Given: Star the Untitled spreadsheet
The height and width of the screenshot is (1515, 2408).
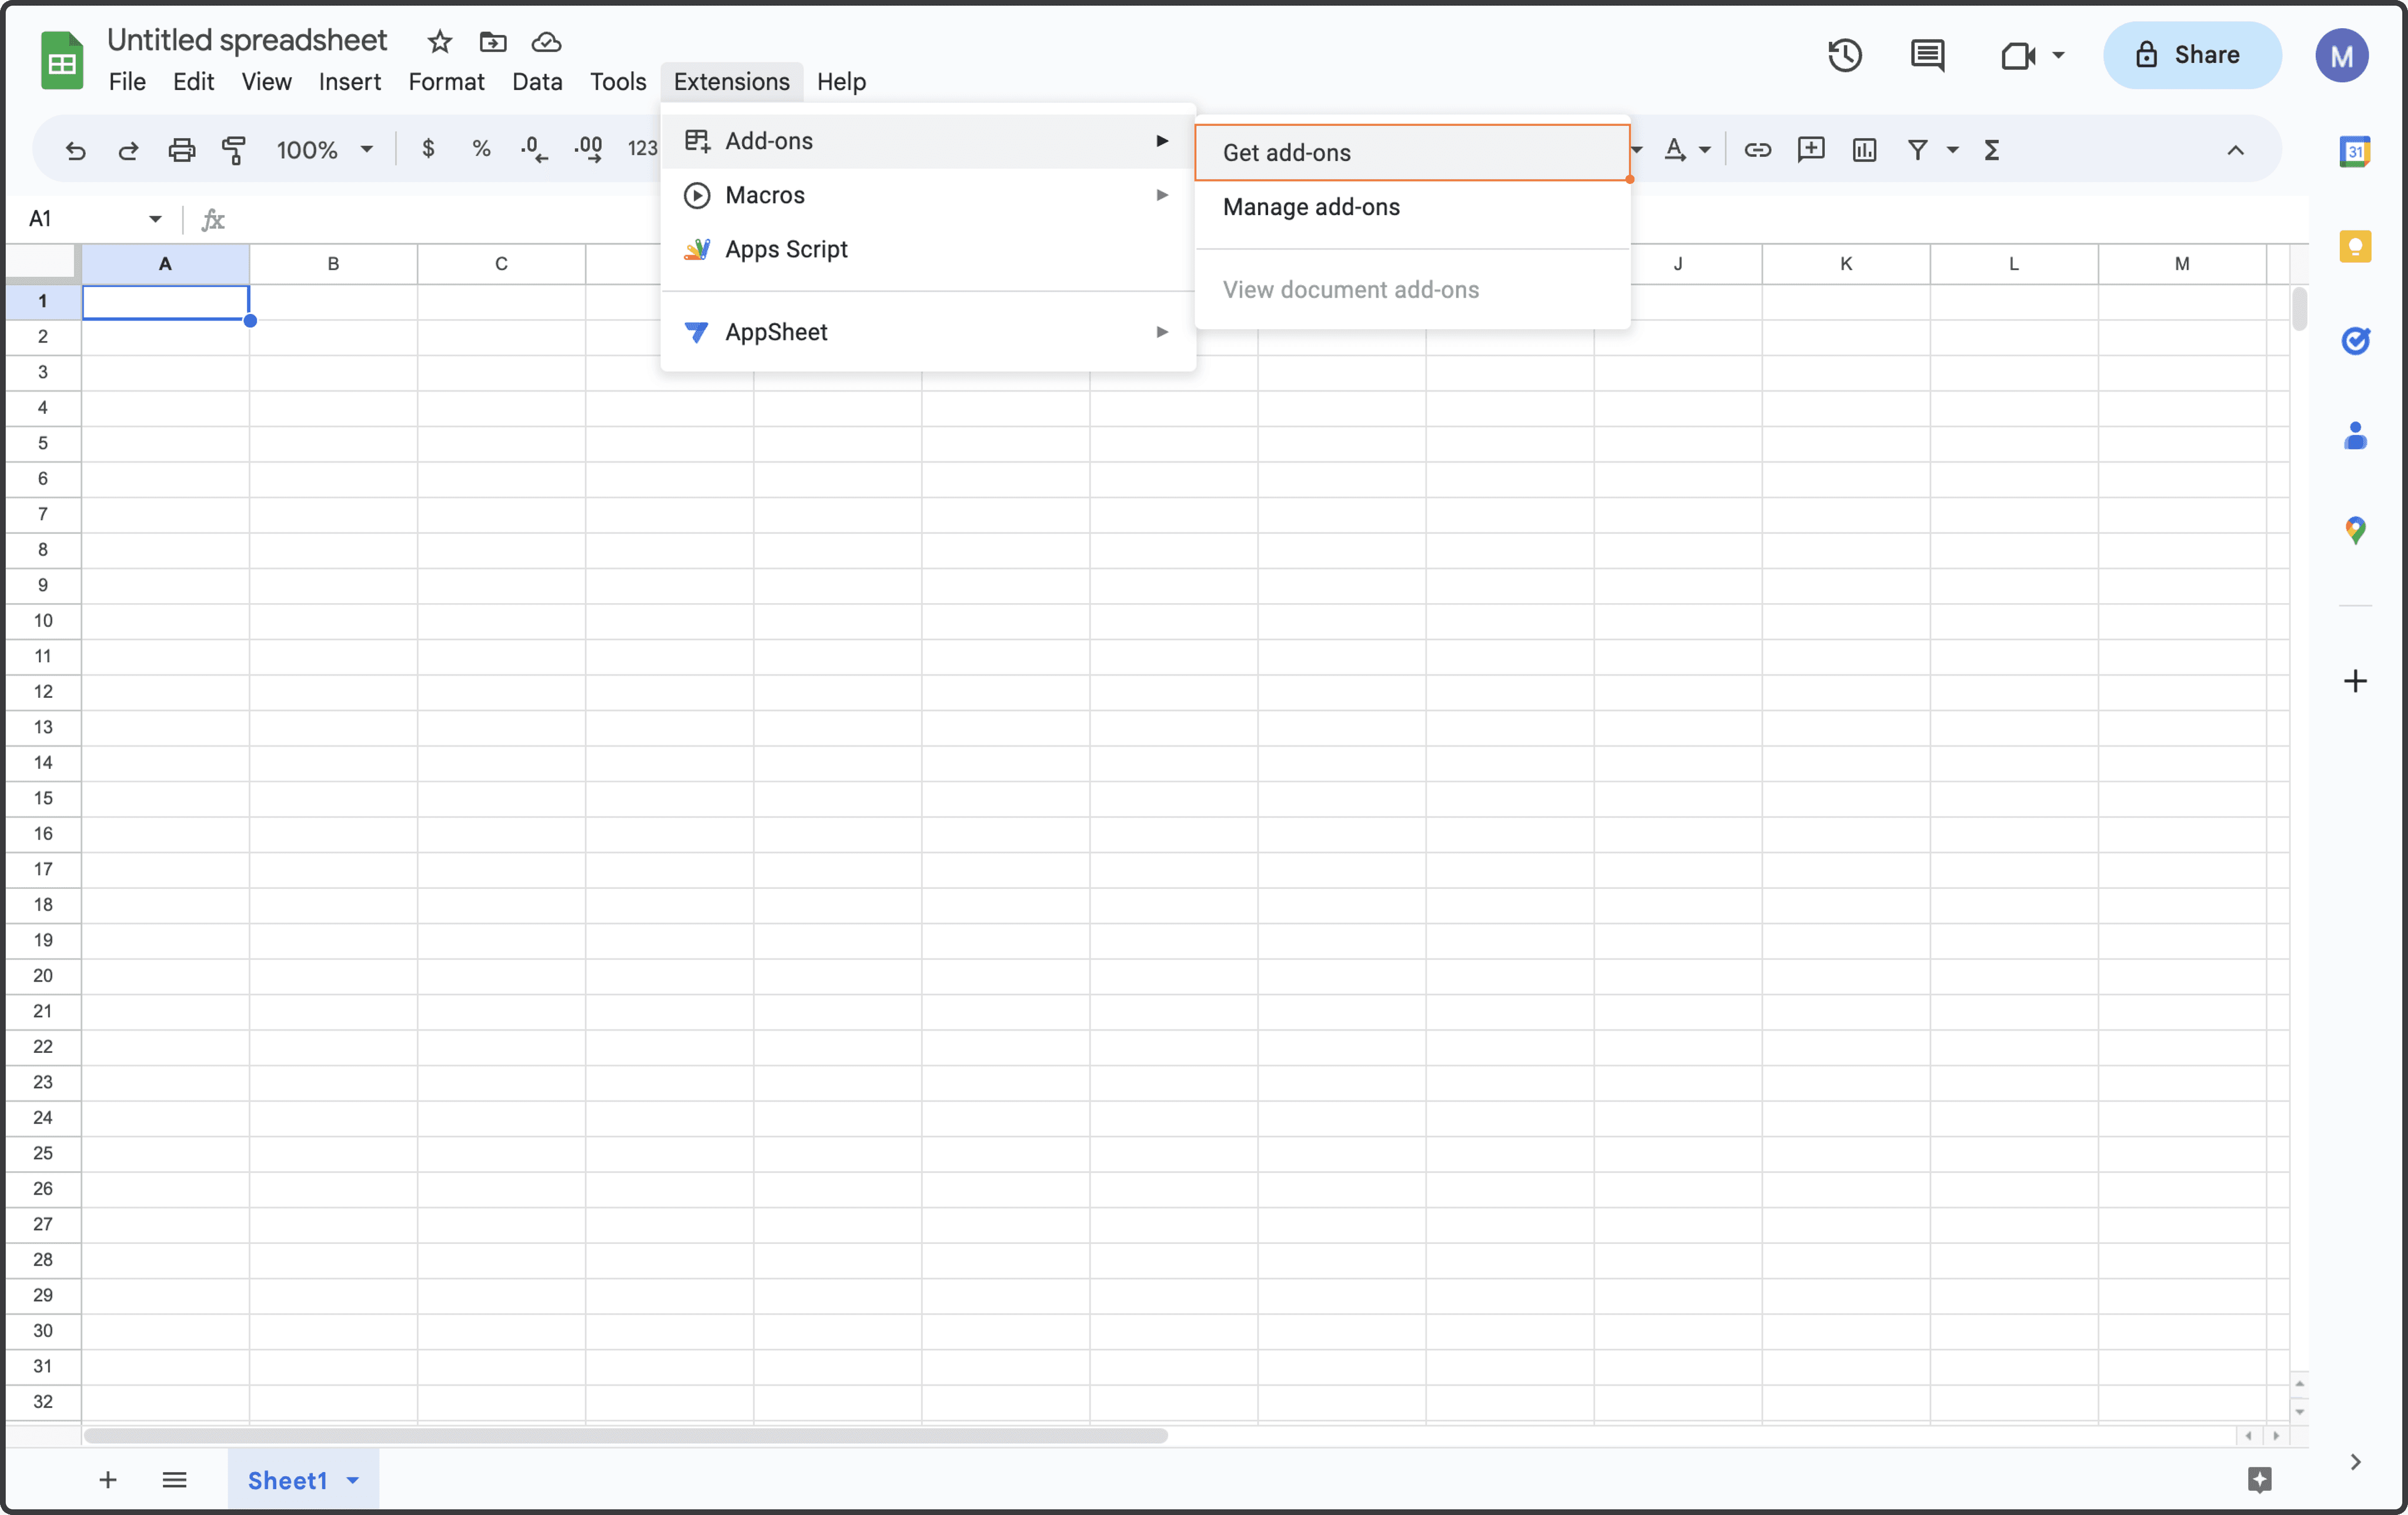Looking at the screenshot, I should 439,42.
